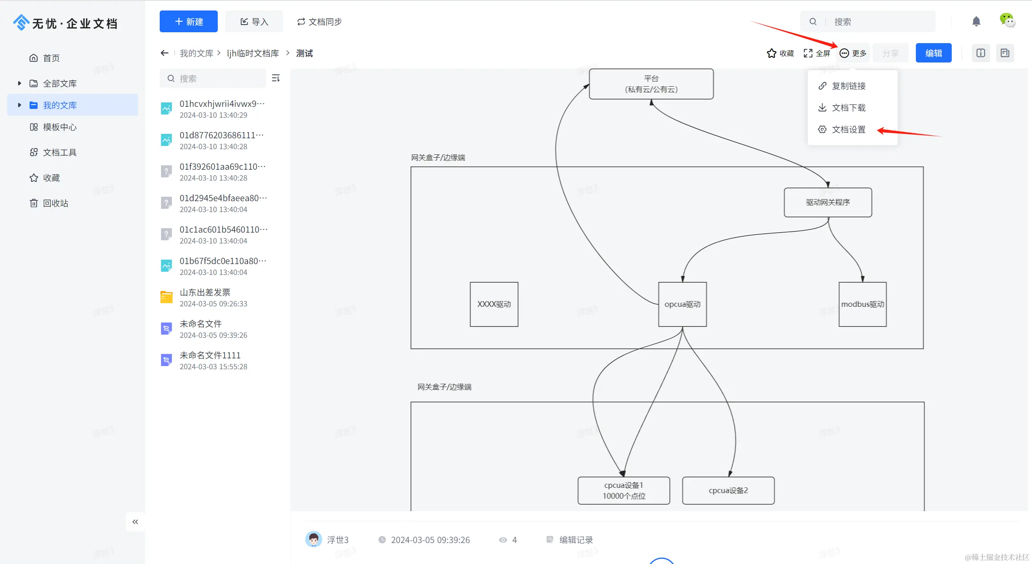Click the notification bell icon

pyautogui.click(x=976, y=21)
